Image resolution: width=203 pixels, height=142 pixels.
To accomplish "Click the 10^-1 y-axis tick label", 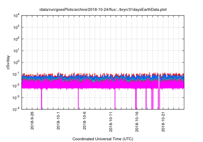I will 16,74.
